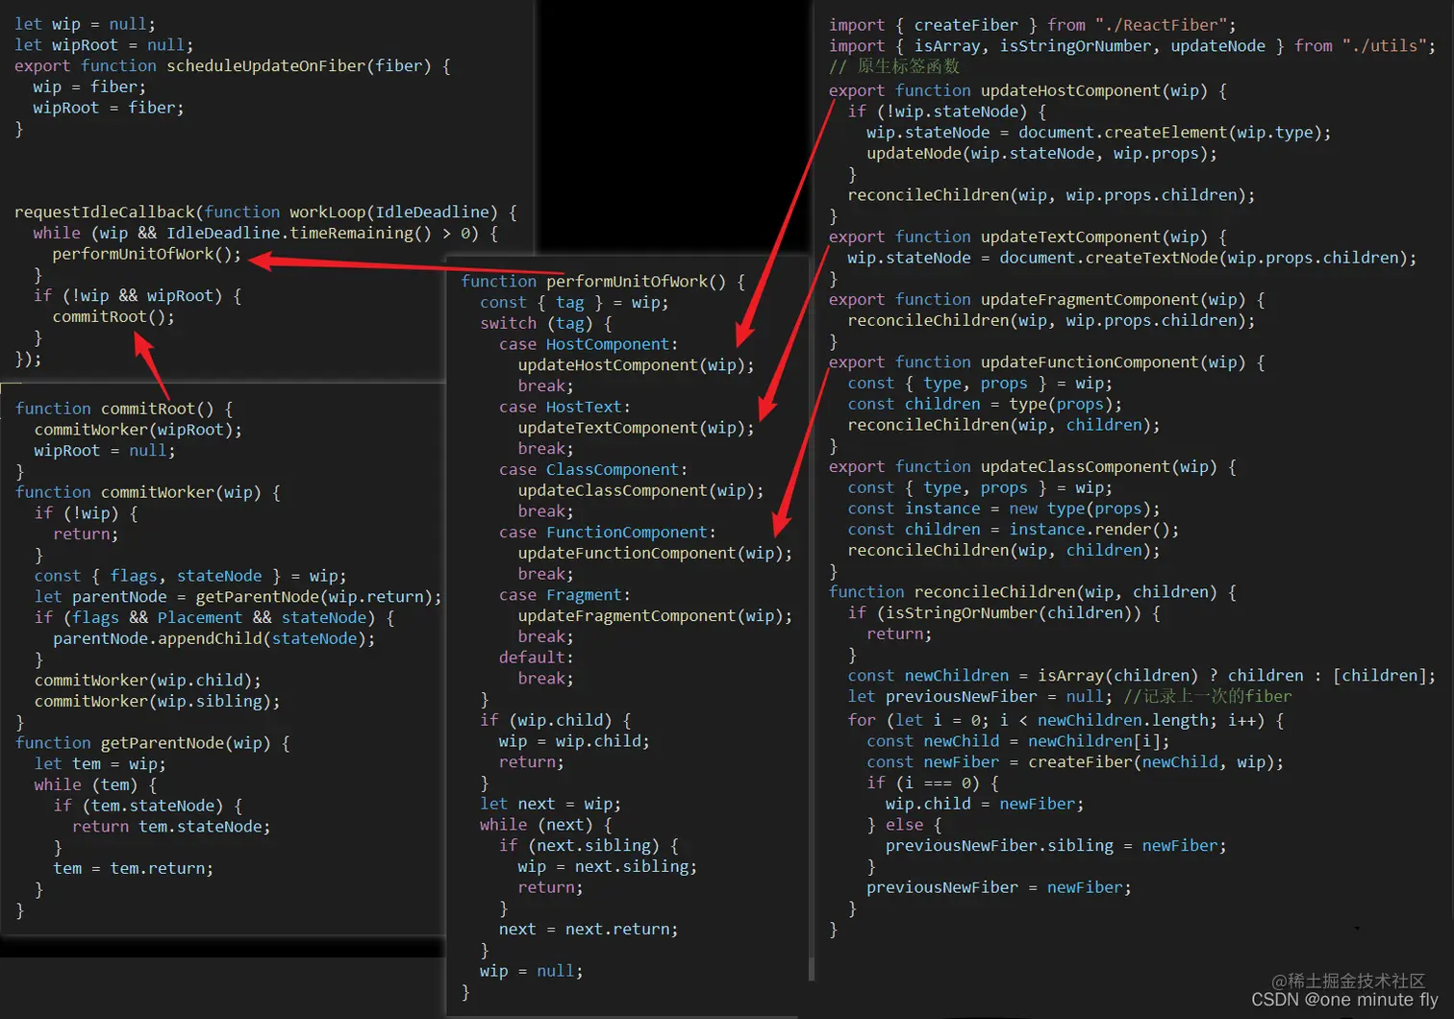Image resolution: width=1454 pixels, height=1019 pixels.
Task: Click the 'if (tem.stateNode) {' line
Action: [148, 806]
